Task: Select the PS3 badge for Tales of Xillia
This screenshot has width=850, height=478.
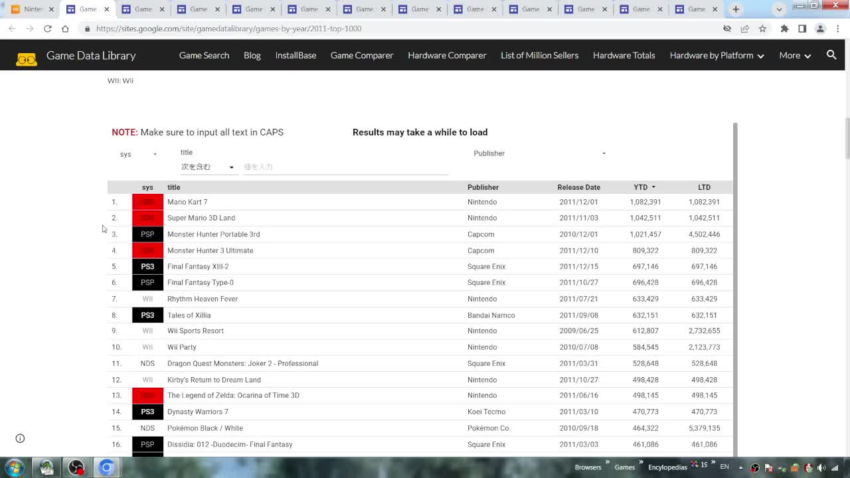Action: tap(147, 315)
